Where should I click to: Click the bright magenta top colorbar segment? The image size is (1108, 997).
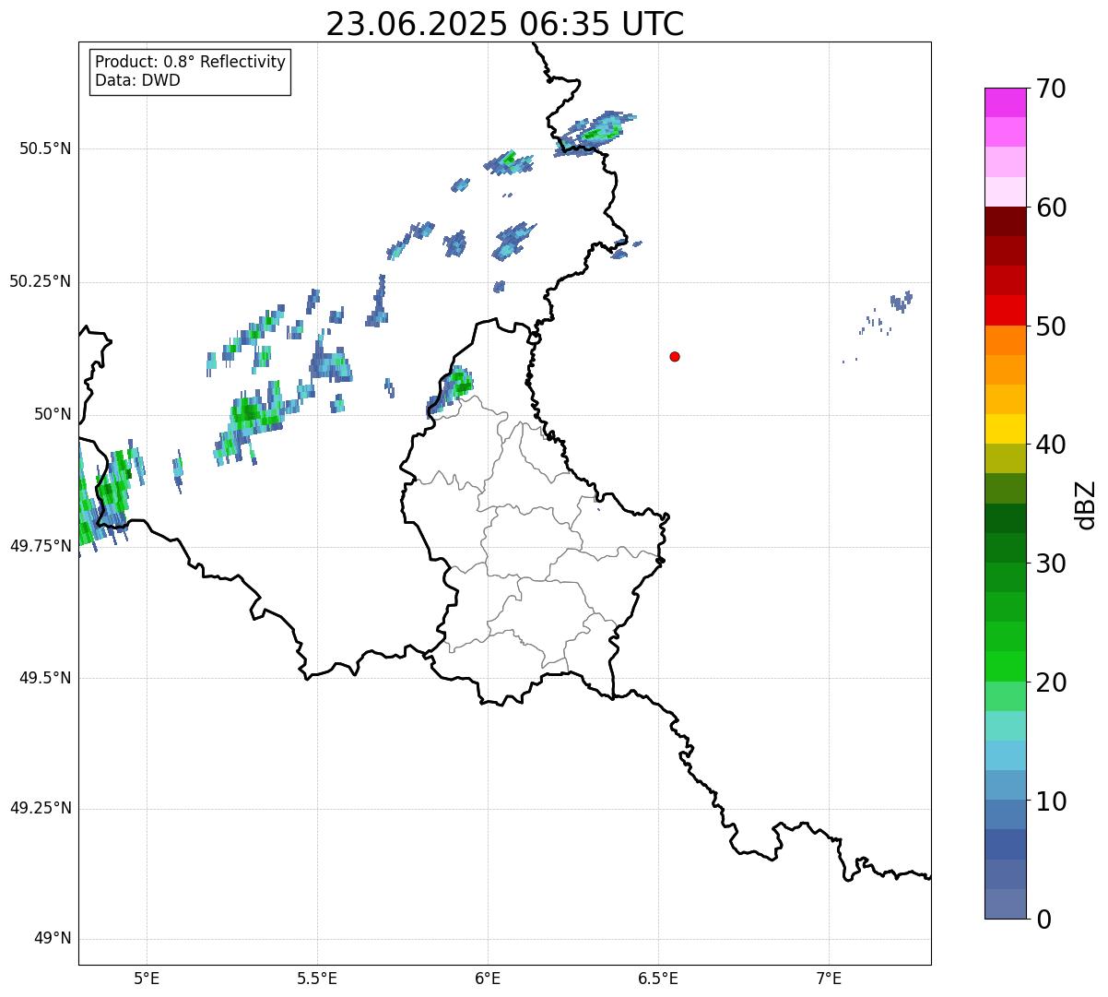point(1006,102)
